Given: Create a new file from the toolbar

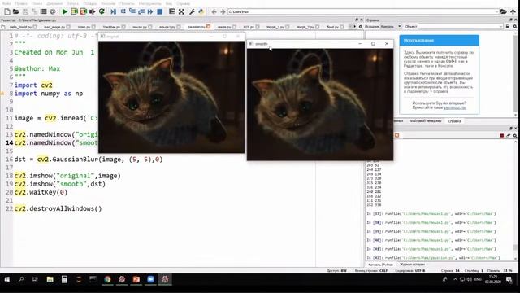Looking at the screenshot, I should point(7,11).
